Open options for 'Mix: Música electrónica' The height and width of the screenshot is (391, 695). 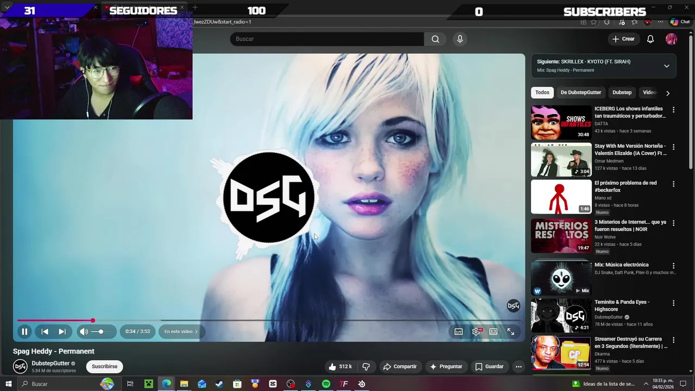click(673, 266)
